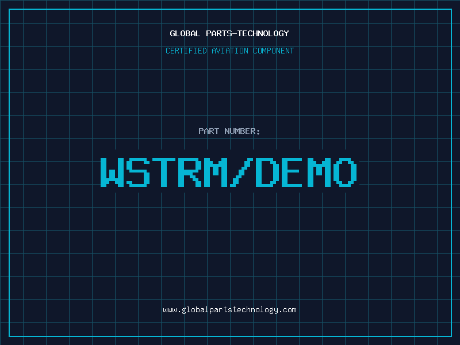460x345 pixels.
Task: Click the letter D in the part number
Action: coord(267,172)
